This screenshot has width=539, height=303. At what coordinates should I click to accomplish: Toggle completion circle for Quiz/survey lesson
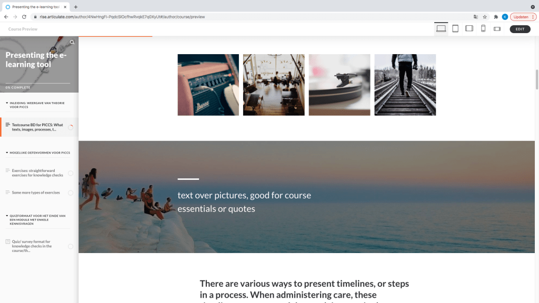(x=71, y=246)
